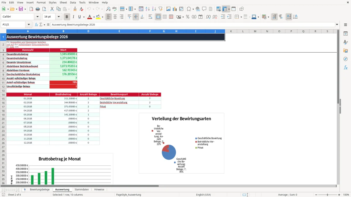Switch to the Hinweise sheet tab

pos(99,190)
